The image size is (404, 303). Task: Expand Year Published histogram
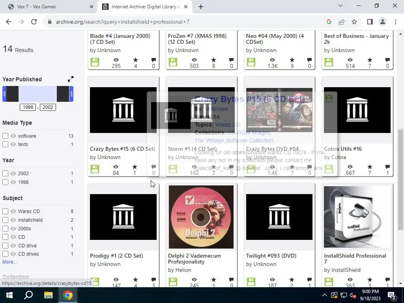(x=71, y=79)
